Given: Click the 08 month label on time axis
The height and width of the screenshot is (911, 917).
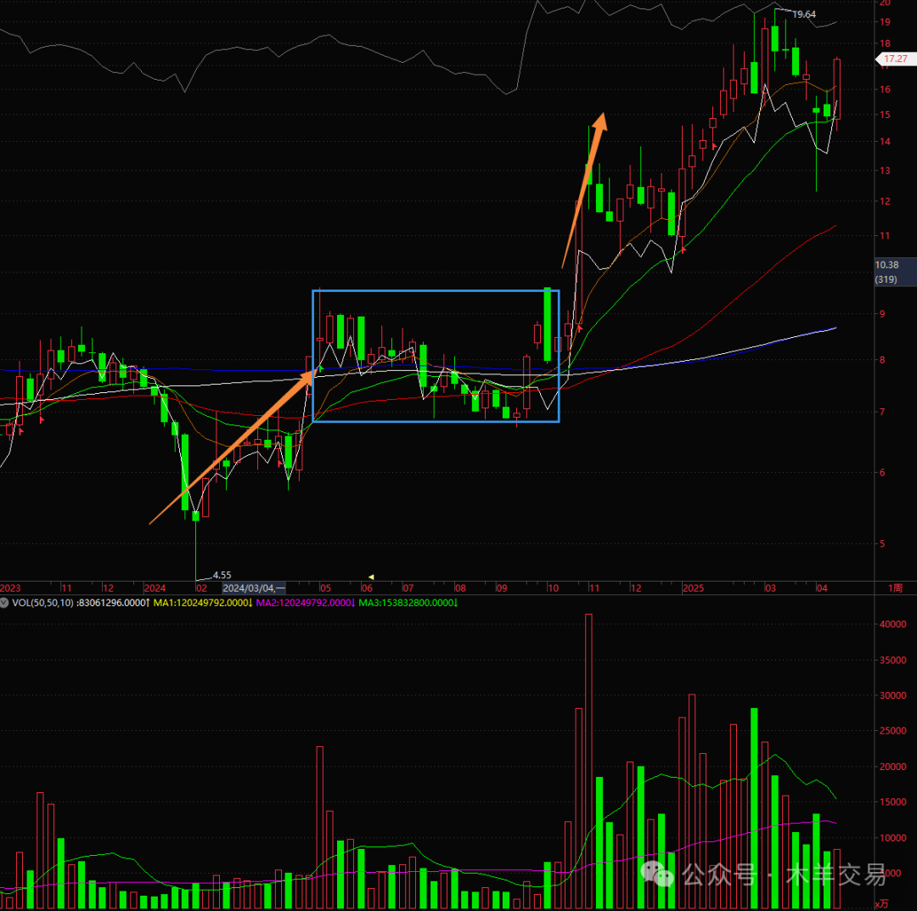Looking at the screenshot, I should (460, 588).
